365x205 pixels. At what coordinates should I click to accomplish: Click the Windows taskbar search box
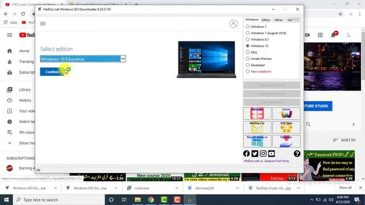pyautogui.click(x=59, y=200)
